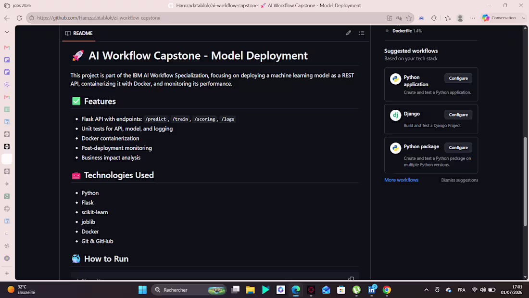Click the /scoring endpoint code text
529x298 pixels.
click(204, 119)
